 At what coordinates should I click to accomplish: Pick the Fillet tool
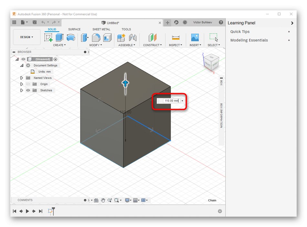pyautogui.click(x=96, y=38)
